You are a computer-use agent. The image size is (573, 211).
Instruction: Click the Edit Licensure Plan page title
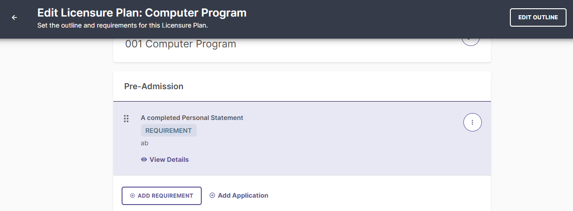[x=142, y=13]
